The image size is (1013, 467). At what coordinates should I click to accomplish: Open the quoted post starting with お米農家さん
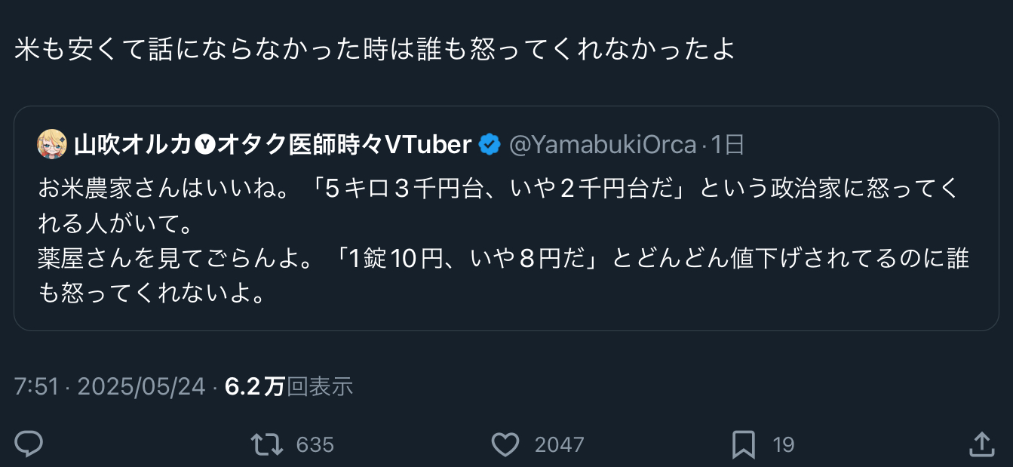click(x=498, y=189)
